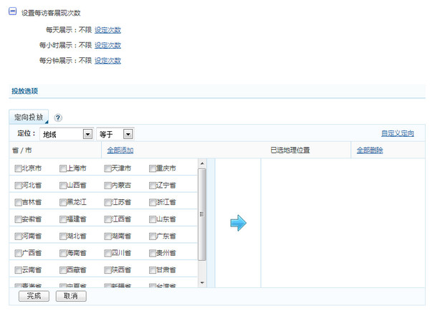430x311 pixels.
Task: Check the 江西省 checkbox
Action: click(107, 219)
